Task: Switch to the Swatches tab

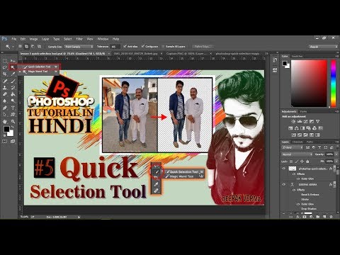Action: coord(297,56)
